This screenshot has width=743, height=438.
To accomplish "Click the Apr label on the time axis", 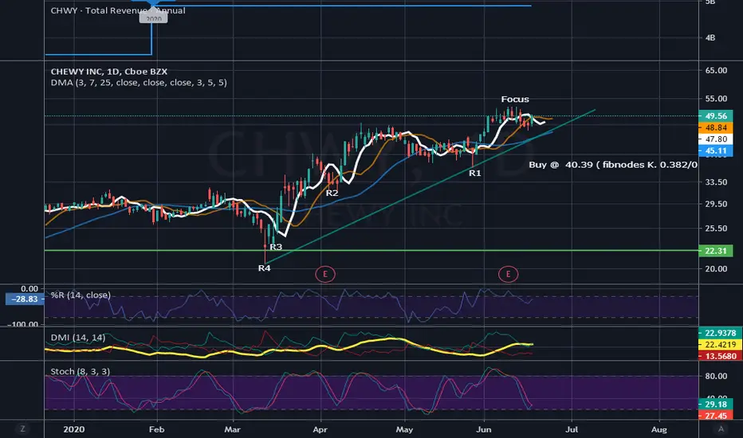I will [320, 429].
